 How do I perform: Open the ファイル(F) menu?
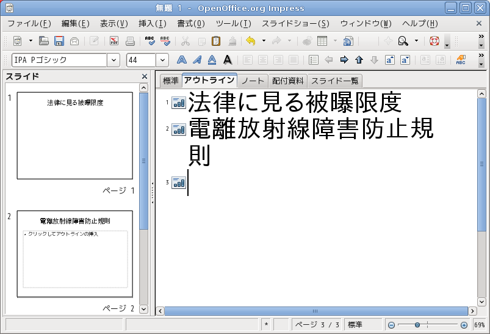29,23
